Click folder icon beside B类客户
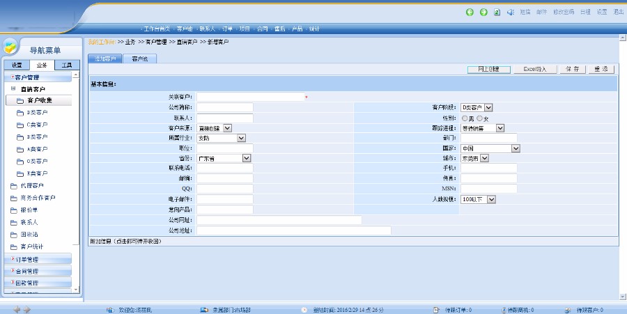This screenshot has height=314, width=627. point(20,137)
